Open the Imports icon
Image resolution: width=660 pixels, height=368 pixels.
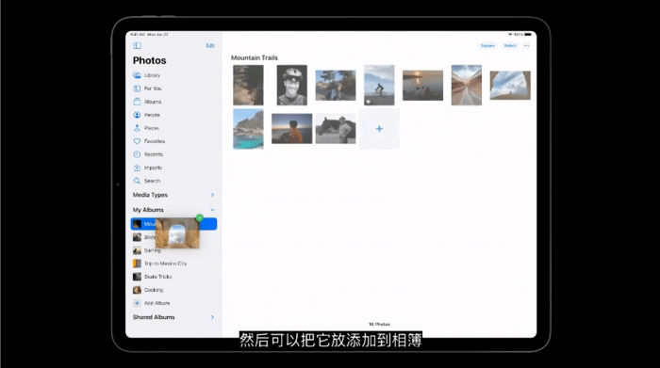click(x=137, y=168)
